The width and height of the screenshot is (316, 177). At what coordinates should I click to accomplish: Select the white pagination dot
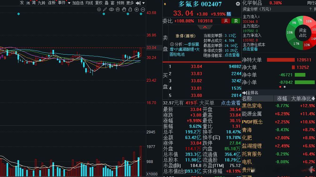(x=284, y=87)
